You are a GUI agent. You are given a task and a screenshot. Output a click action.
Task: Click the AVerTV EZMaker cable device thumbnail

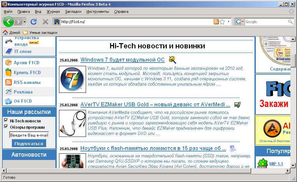click(73, 123)
